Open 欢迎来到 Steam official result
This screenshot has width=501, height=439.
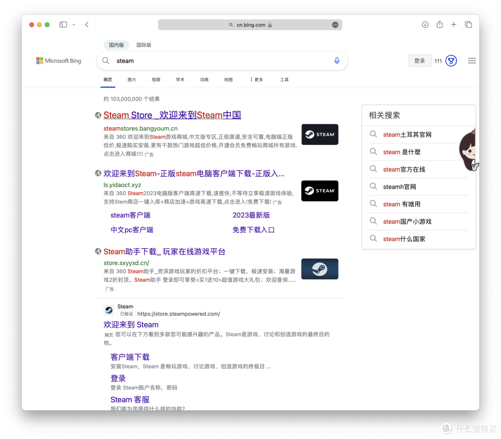click(131, 325)
